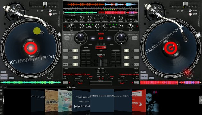Click the left deck loop shift black knob
The height and width of the screenshot is (115, 202).
click(97, 18)
